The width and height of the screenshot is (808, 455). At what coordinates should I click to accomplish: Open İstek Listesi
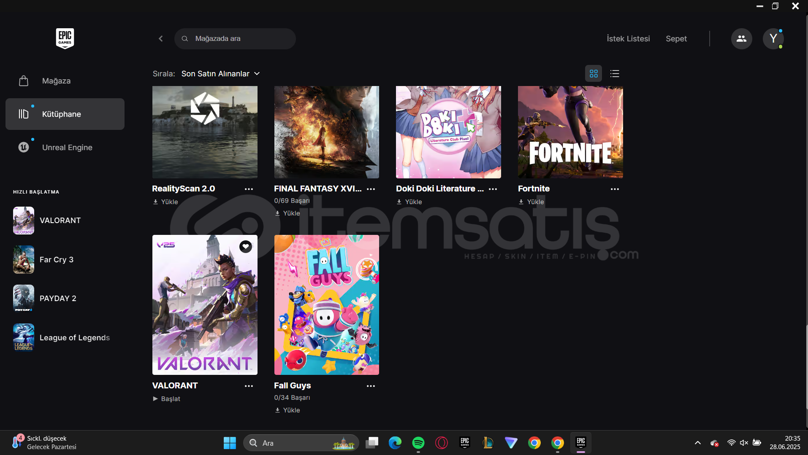pos(628,38)
